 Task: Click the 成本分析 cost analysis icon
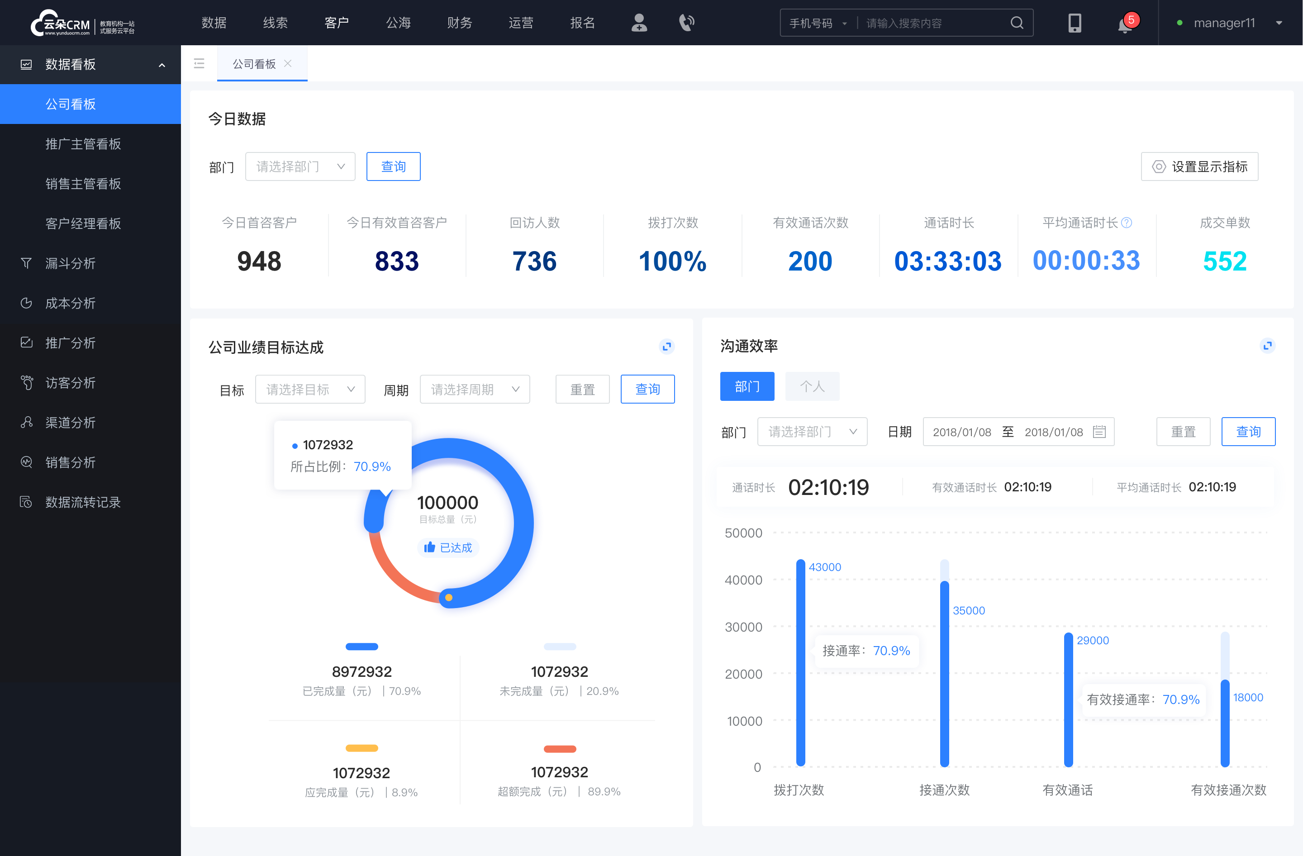[25, 303]
